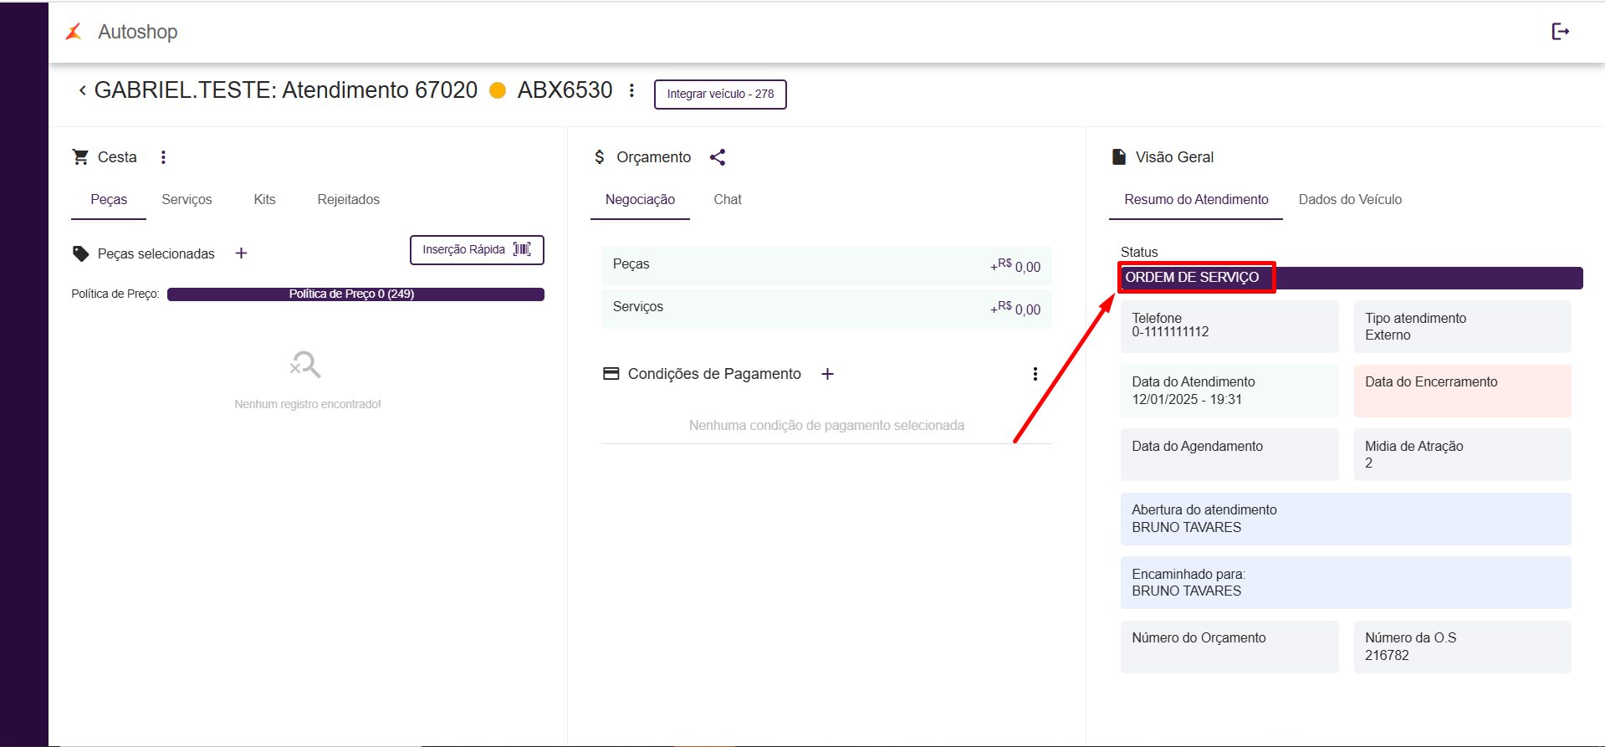Click the Data do Atendimento card
Viewport: 1605px width, 747px height.
point(1229,391)
